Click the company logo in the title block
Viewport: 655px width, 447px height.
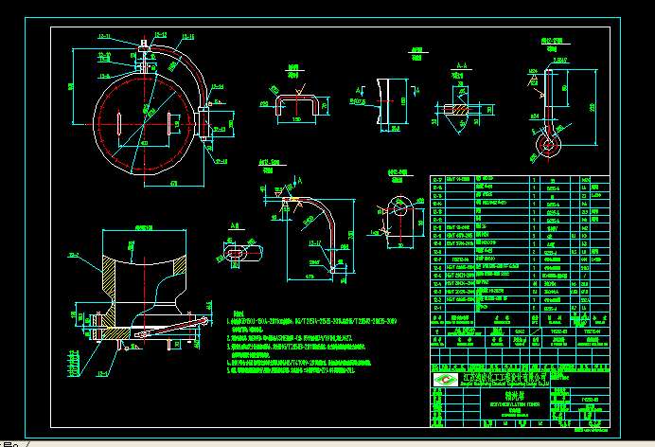tap(446, 380)
